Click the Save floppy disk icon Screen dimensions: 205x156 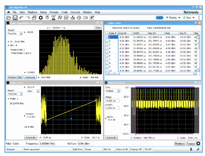tap(15, 18)
